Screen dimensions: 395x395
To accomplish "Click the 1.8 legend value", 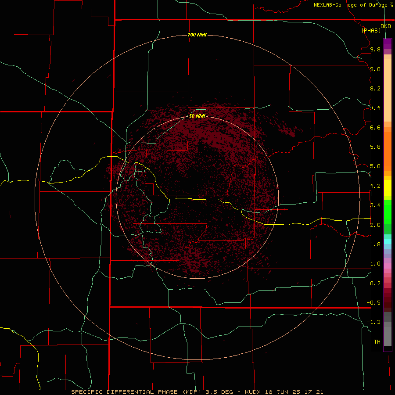I will (375, 244).
